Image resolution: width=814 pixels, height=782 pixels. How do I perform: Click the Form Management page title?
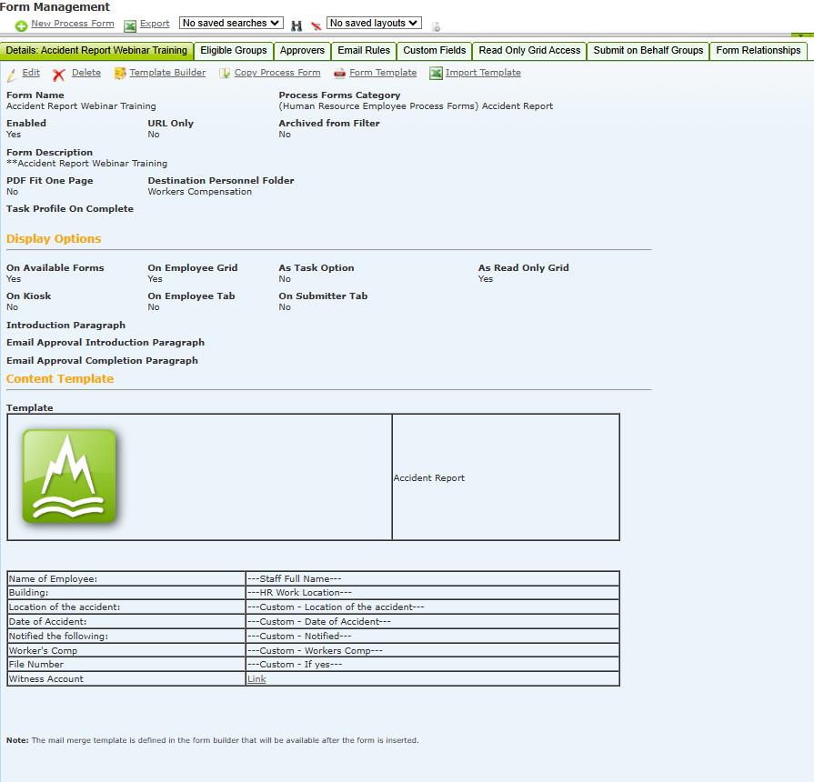coord(55,6)
